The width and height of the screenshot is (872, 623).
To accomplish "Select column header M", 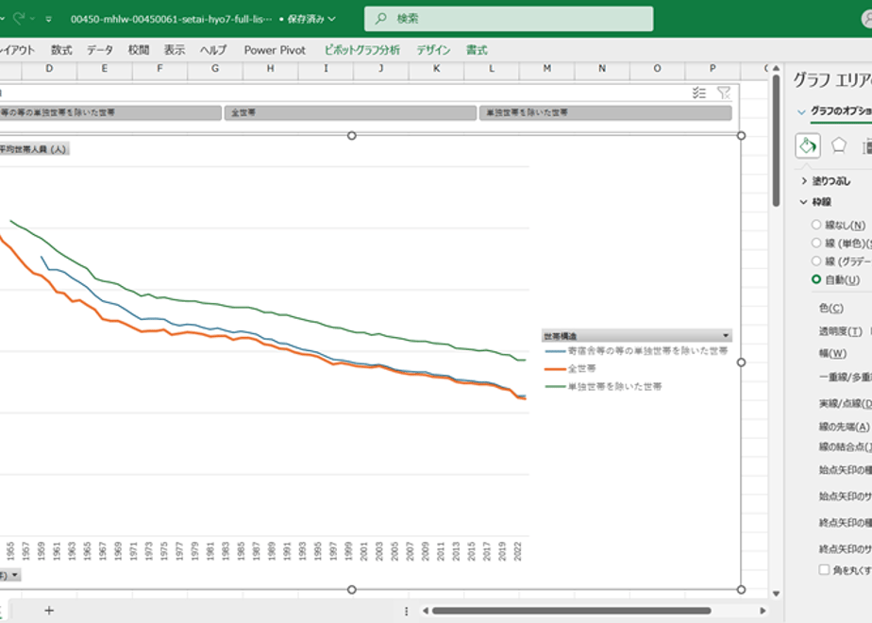I will click(x=547, y=68).
